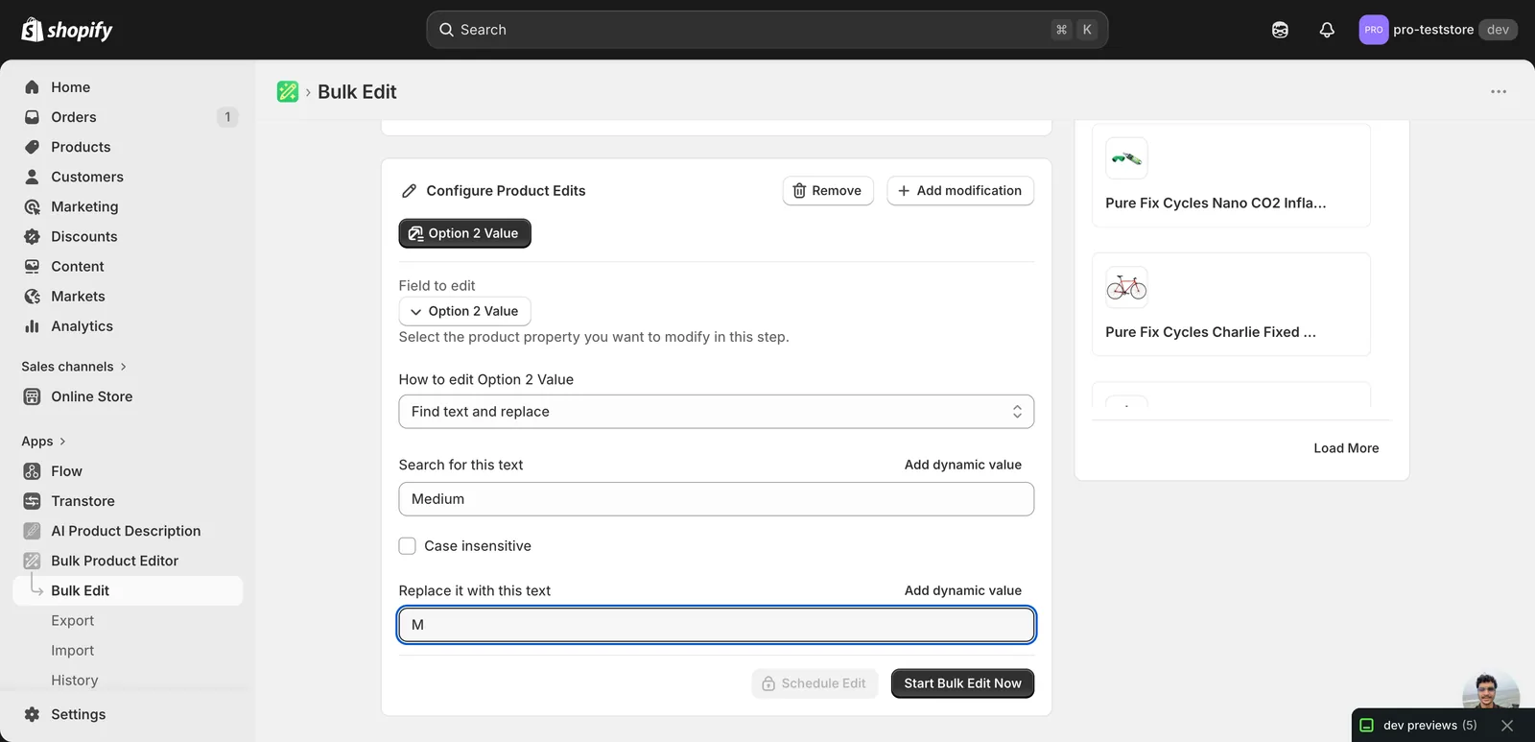Click the Nano CO2 Inflator product thumbnail

coord(1126,158)
